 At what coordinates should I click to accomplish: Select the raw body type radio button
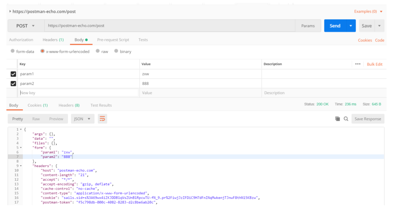point(98,51)
